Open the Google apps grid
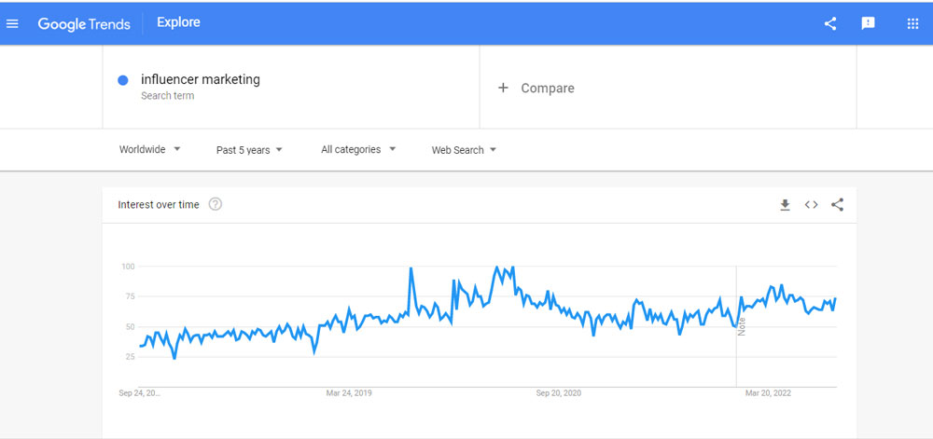The width and height of the screenshot is (933, 439). 912,23
